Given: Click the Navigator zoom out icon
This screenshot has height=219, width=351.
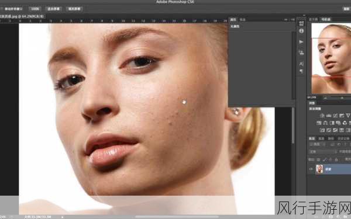Looking at the screenshot, I should [x=325, y=98].
